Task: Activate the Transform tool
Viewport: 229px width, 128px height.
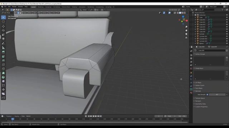Action: 3,39
